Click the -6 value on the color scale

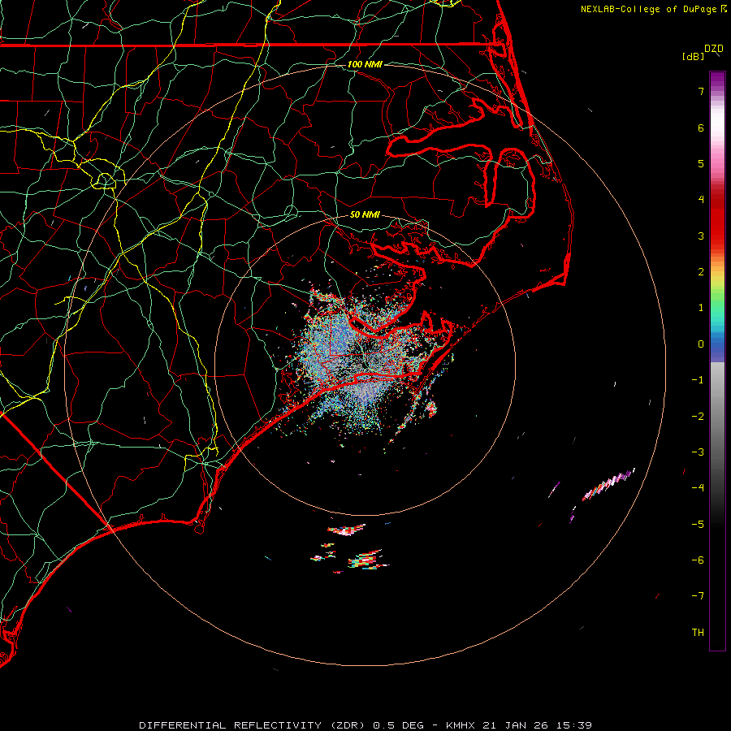698,560
